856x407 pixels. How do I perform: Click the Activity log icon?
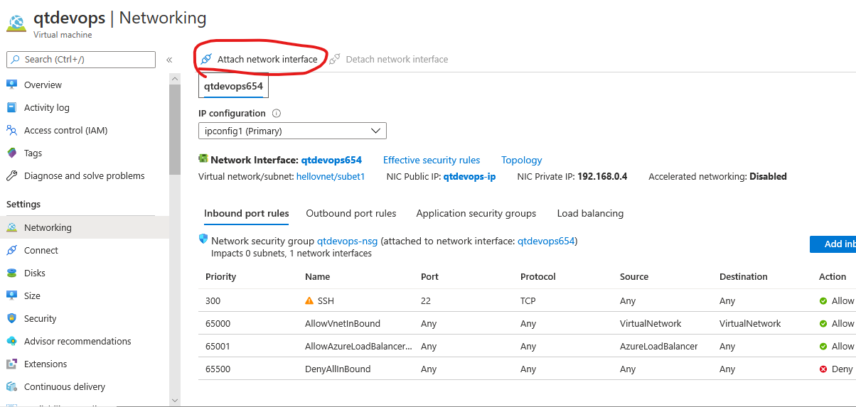click(11, 107)
